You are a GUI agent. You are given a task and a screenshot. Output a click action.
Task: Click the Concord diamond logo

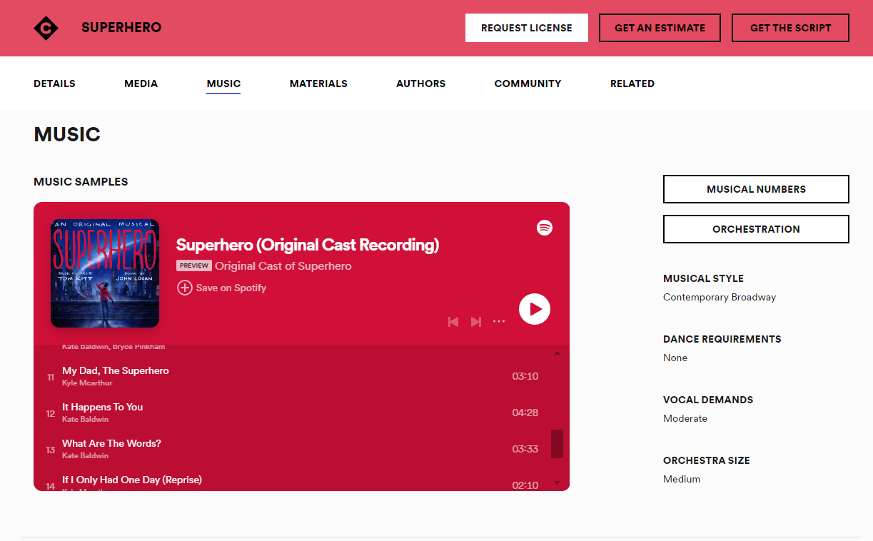[46, 28]
